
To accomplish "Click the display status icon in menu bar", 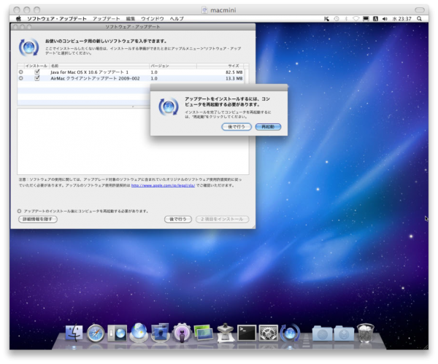I will (366, 19).
